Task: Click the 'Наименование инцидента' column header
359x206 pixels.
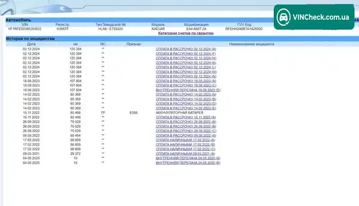Action: pos(252,44)
